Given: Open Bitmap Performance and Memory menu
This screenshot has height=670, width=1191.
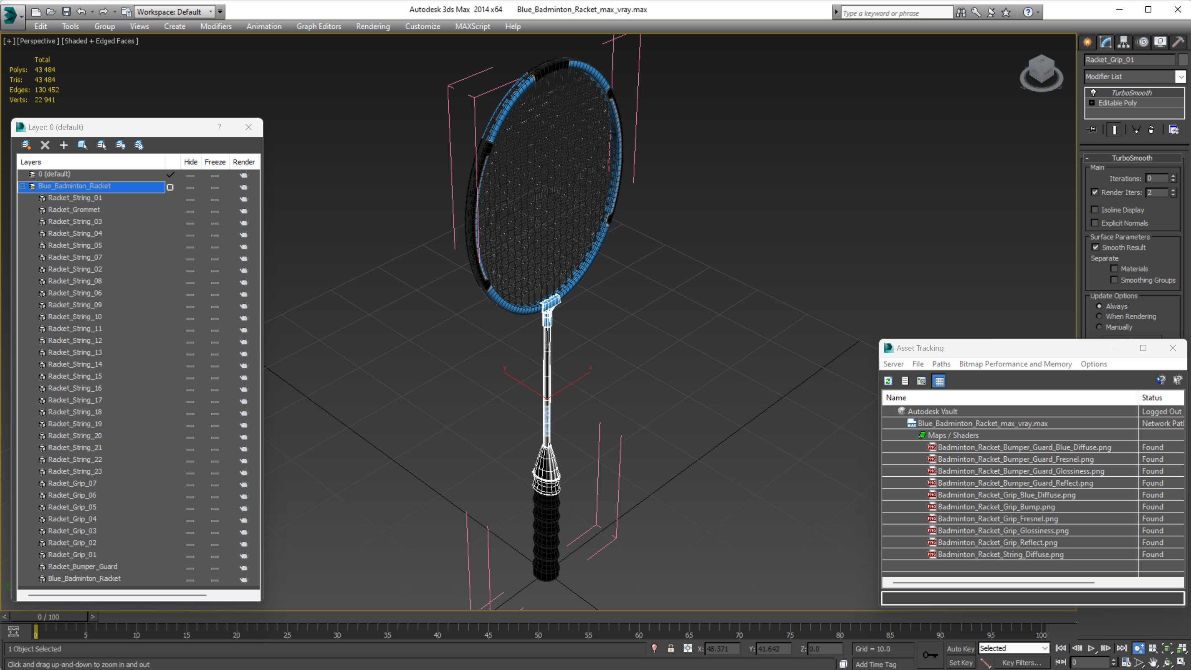Looking at the screenshot, I should (1015, 364).
